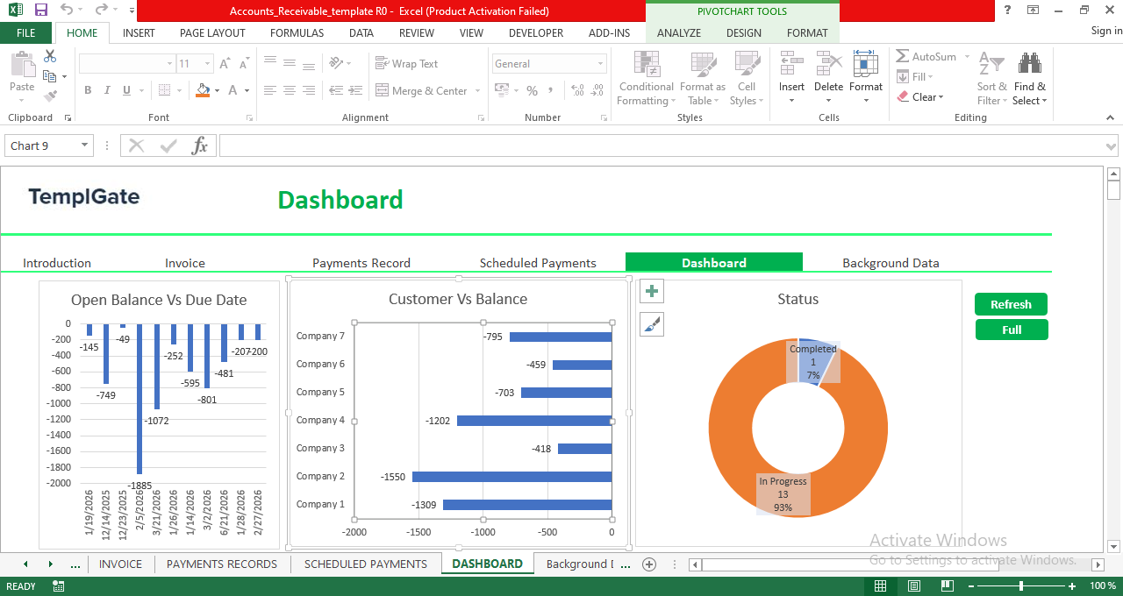This screenshot has width=1123, height=596.
Task: Open the font size dropdown showing 11
Action: coord(207,64)
